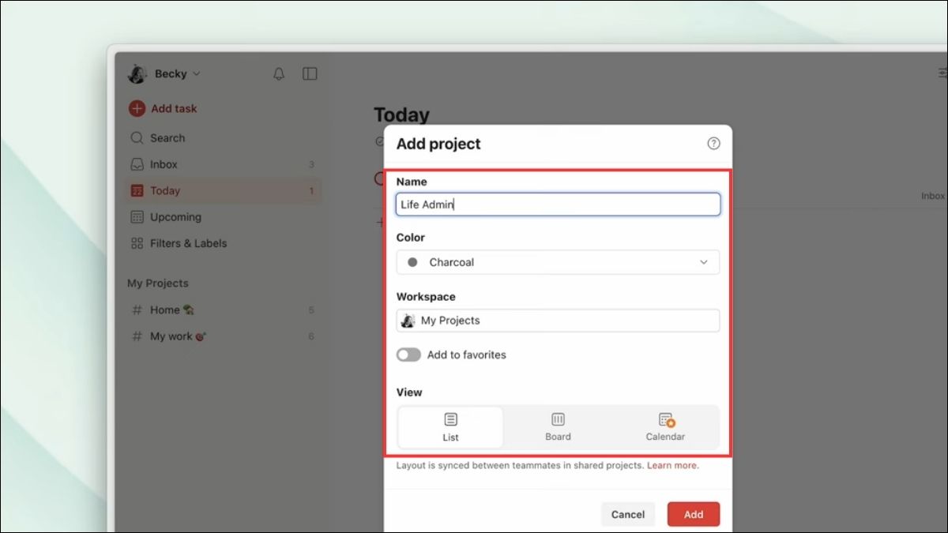The height and width of the screenshot is (533, 948).
Task: Click the Search magnifier icon
Action: click(x=137, y=137)
